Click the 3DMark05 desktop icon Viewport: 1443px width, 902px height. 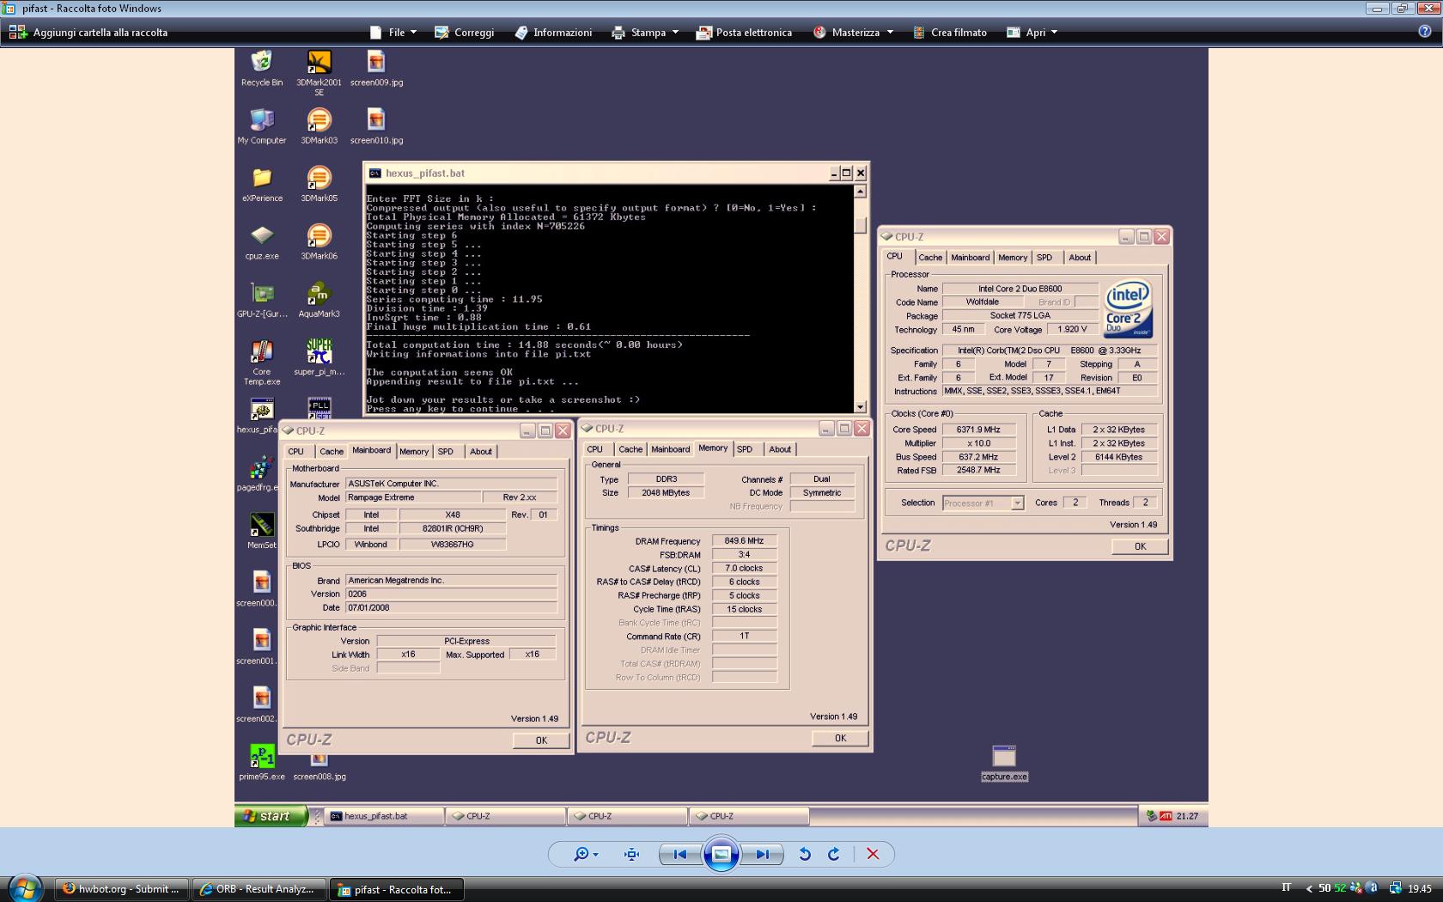319,185
